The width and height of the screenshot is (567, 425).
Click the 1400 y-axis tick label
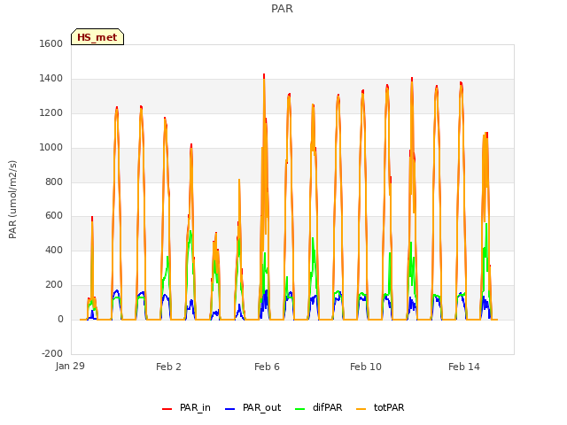51,79
